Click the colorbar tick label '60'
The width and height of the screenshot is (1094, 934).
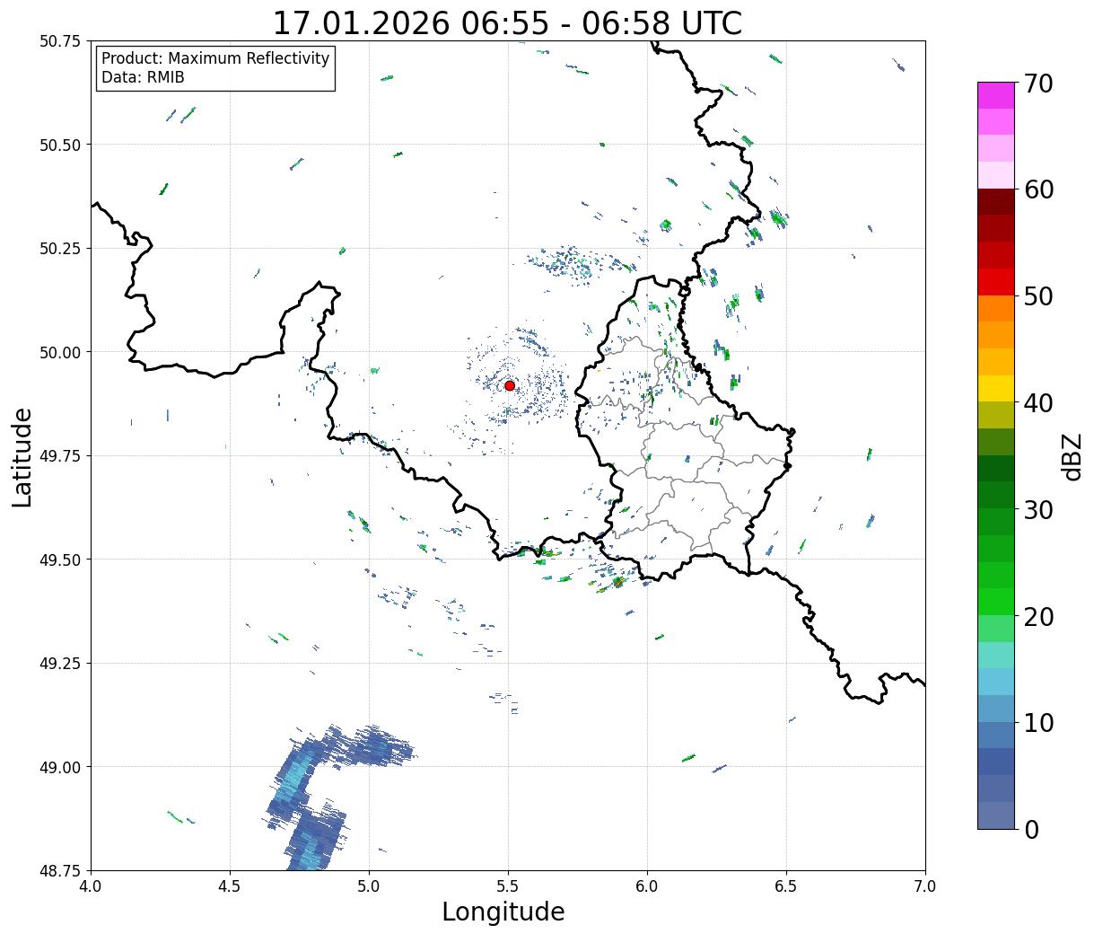[1038, 189]
